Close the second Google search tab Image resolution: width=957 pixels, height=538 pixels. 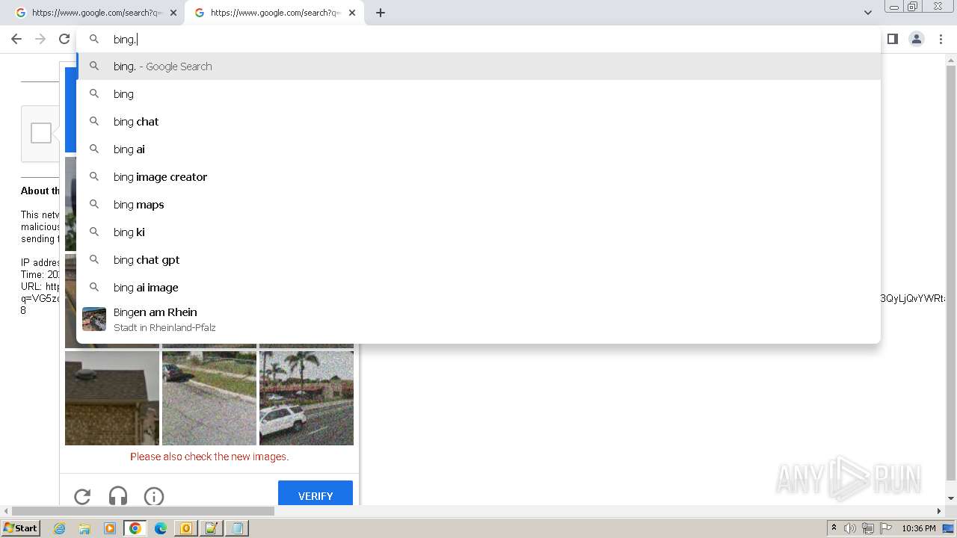tap(352, 13)
